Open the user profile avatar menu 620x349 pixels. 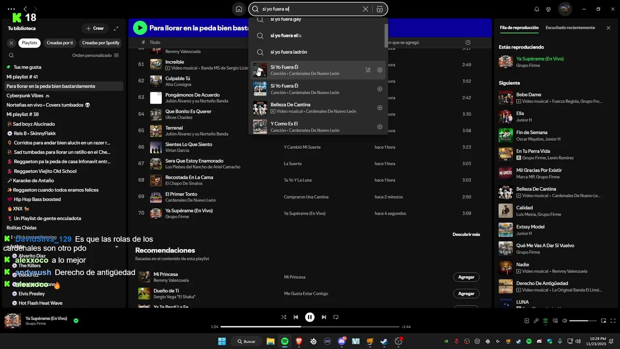[x=565, y=9]
